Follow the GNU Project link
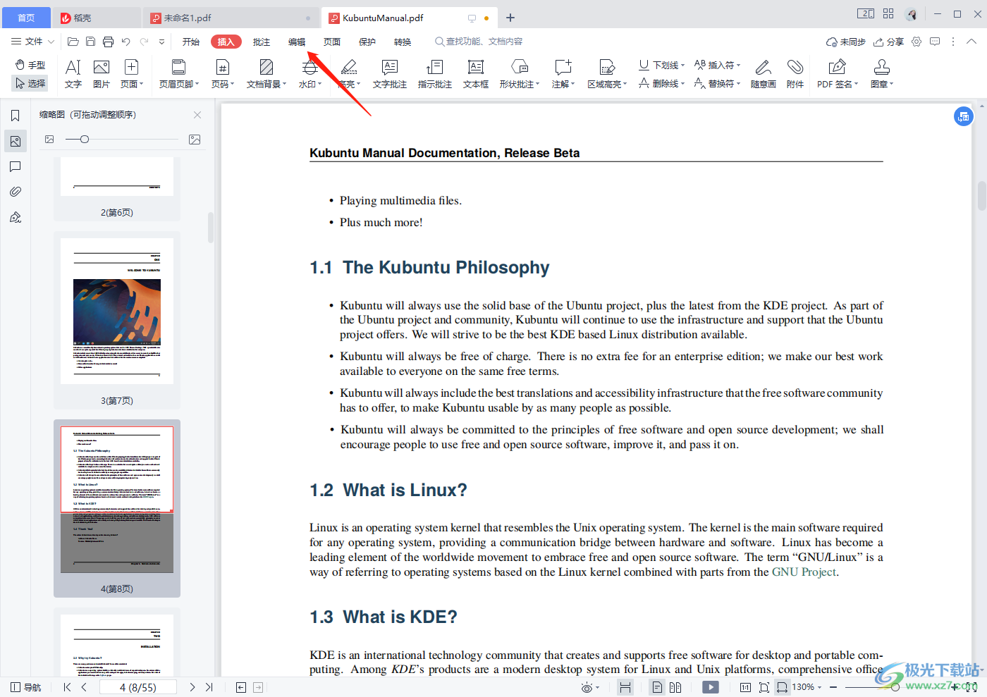This screenshot has height=697, width=987. [x=804, y=572]
